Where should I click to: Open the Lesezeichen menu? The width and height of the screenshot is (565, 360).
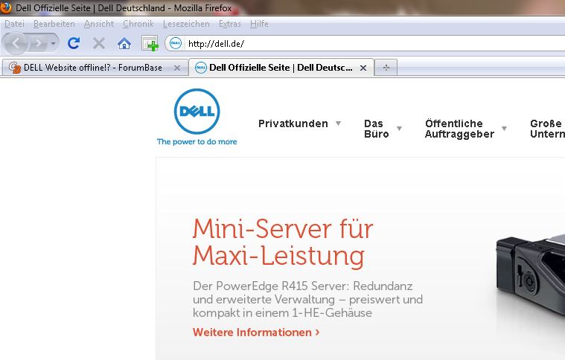tap(186, 24)
